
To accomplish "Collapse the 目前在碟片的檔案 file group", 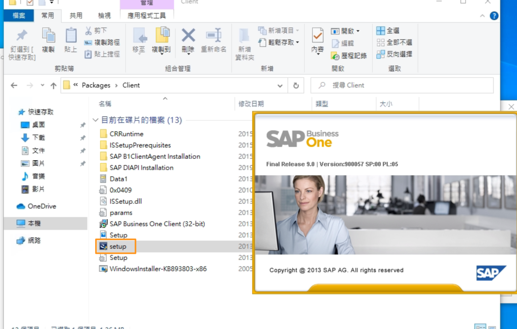I will [95, 120].
